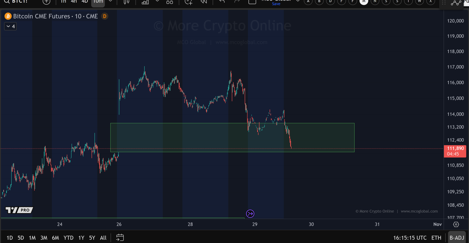Select the green rectangle drawing on chart
This screenshot has width=469, height=243.
click(232, 138)
